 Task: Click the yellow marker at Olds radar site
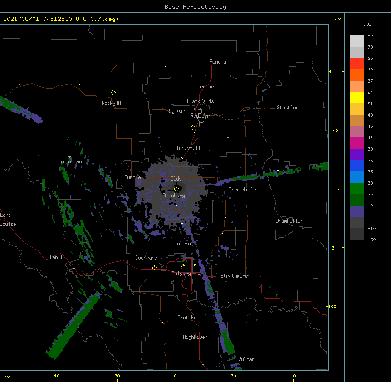coord(176,189)
